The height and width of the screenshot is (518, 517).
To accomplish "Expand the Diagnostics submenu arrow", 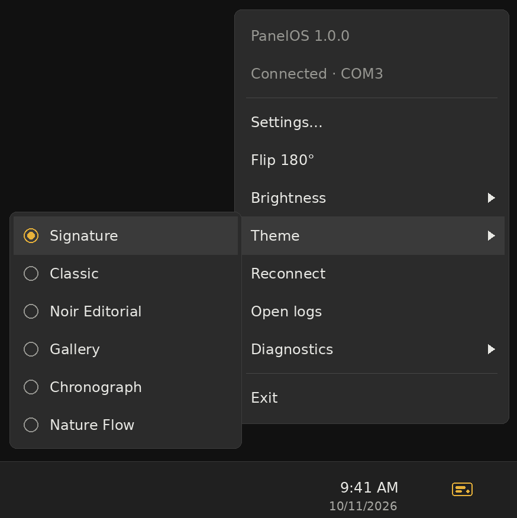I will [491, 349].
